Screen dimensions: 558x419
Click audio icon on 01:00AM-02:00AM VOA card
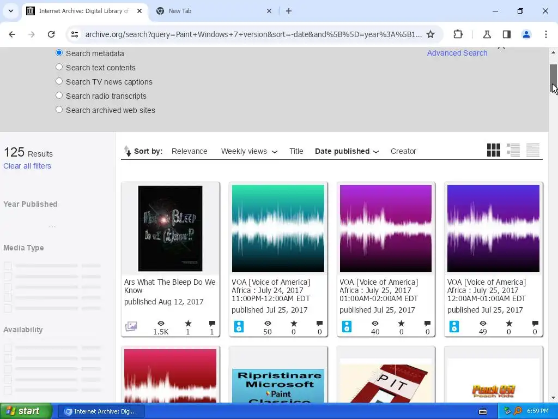(x=347, y=326)
